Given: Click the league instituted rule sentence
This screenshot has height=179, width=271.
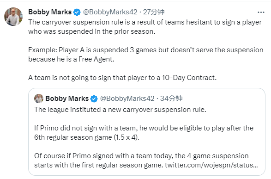Looking at the screenshot, I should coord(120,110).
